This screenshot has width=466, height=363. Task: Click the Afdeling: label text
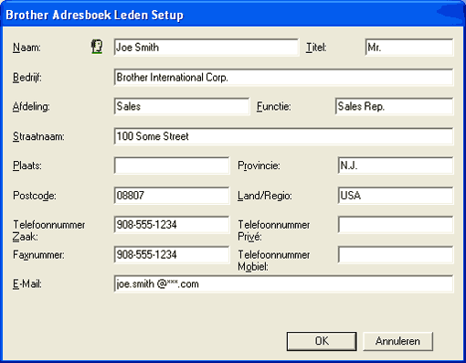[x=31, y=107]
